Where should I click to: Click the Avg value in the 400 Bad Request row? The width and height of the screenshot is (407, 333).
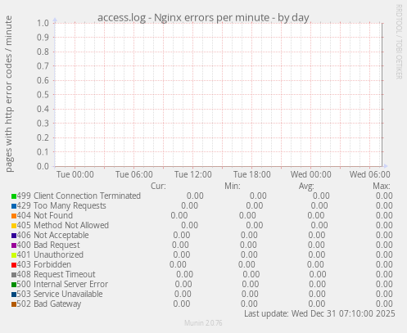click(x=316, y=245)
